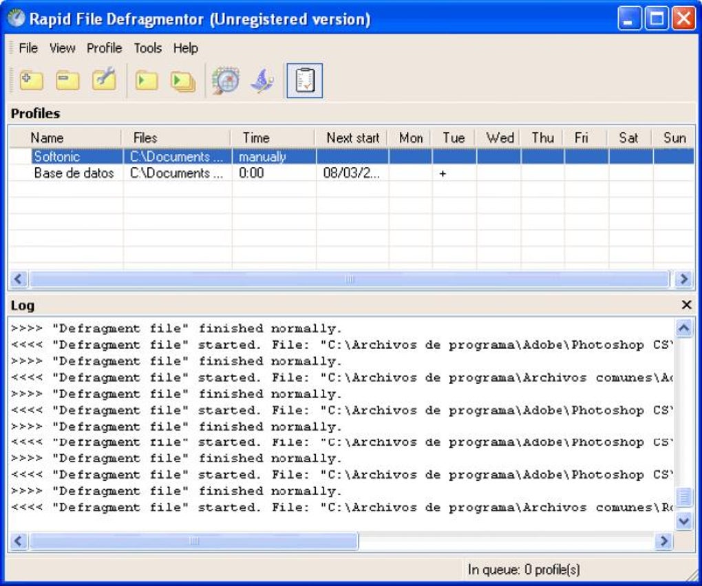The height and width of the screenshot is (586, 702).
Task: Launch defragmentation with the magic wand icon
Action: coord(262,79)
